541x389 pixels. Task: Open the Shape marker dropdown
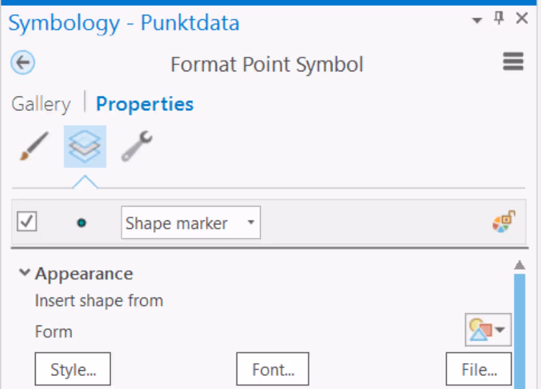coord(191,222)
